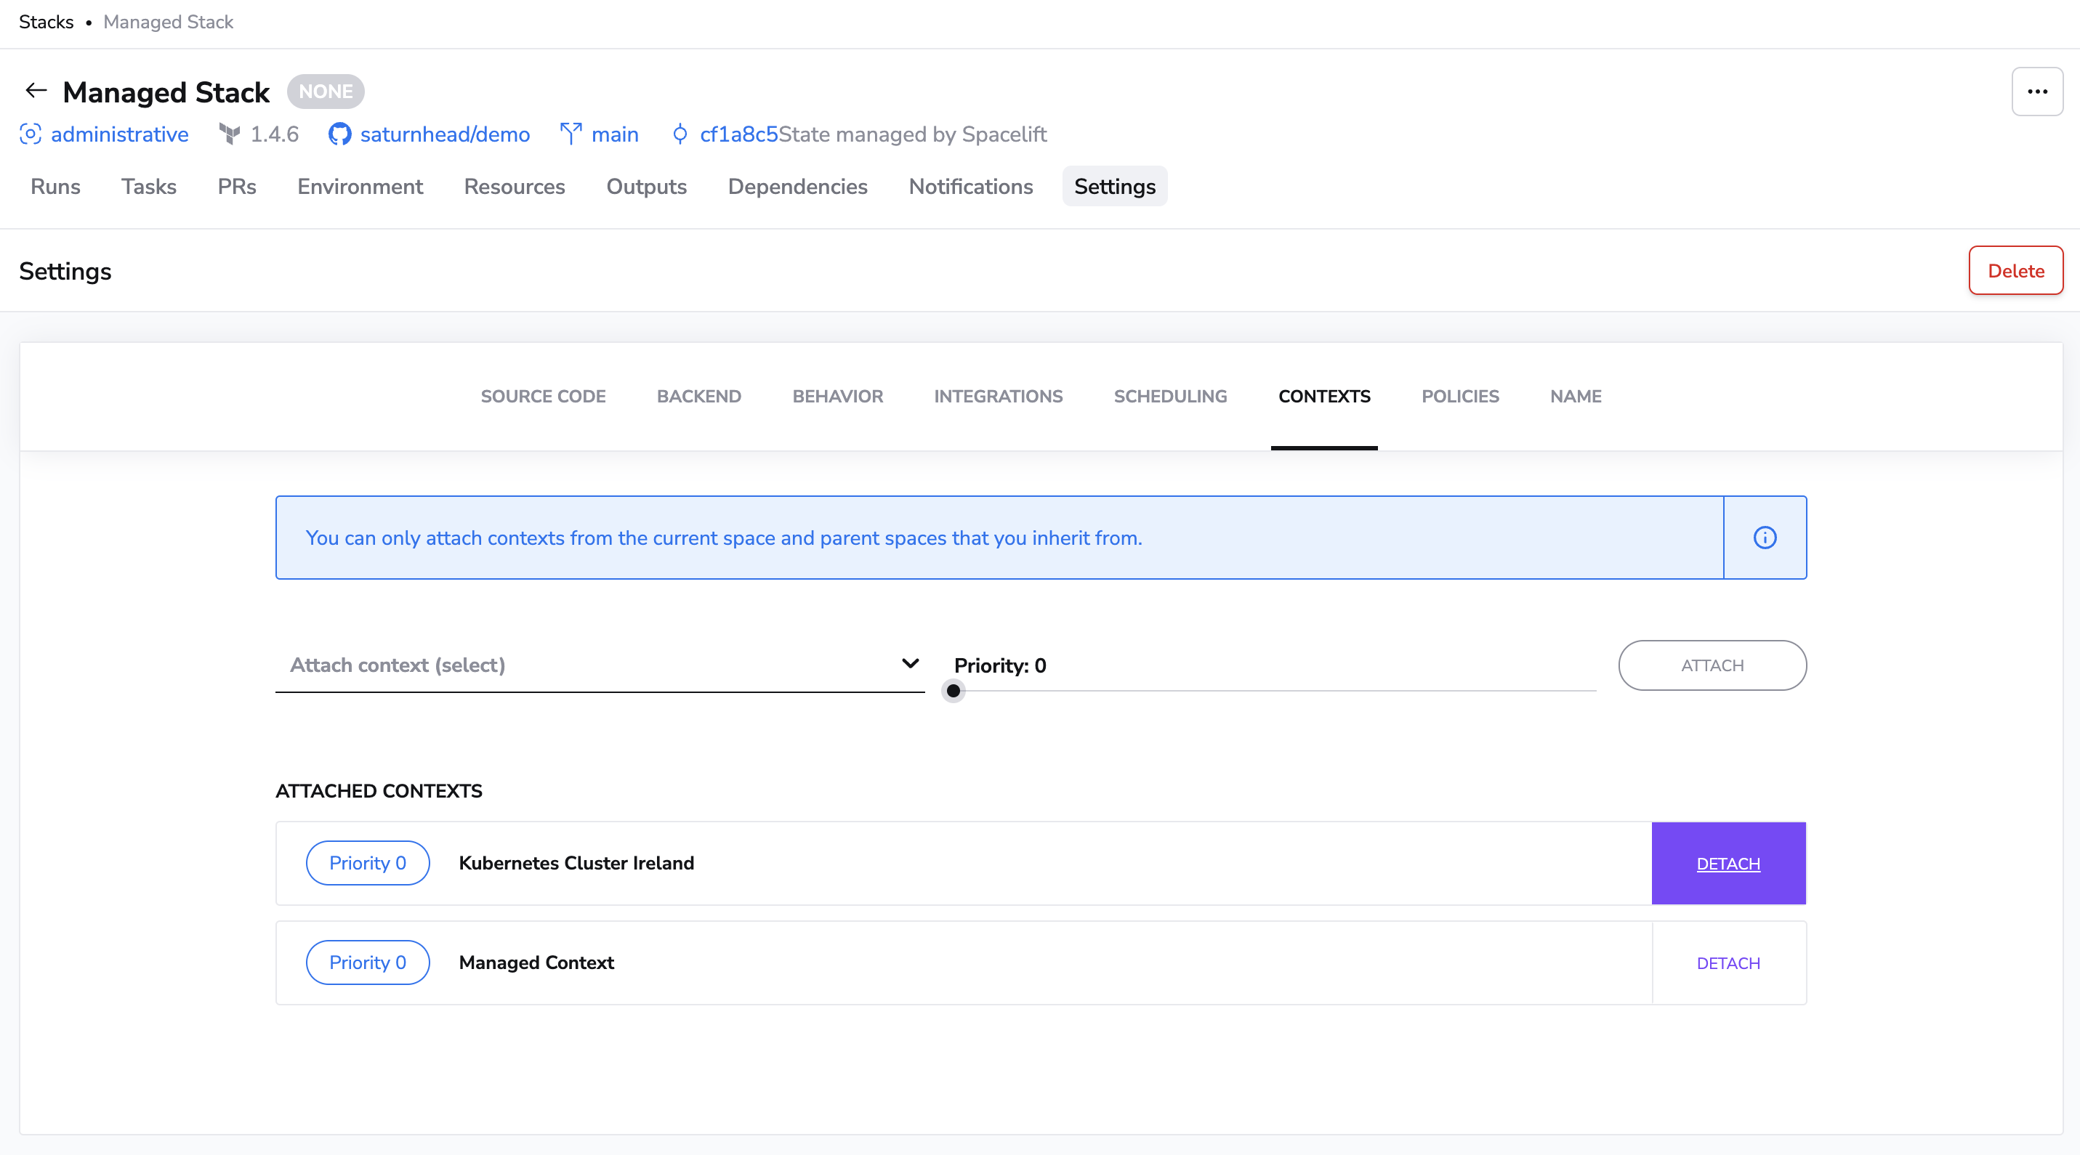Open the BEHAVIOR settings section
The height and width of the screenshot is (1155, 2080).
(x=837, y=397)
